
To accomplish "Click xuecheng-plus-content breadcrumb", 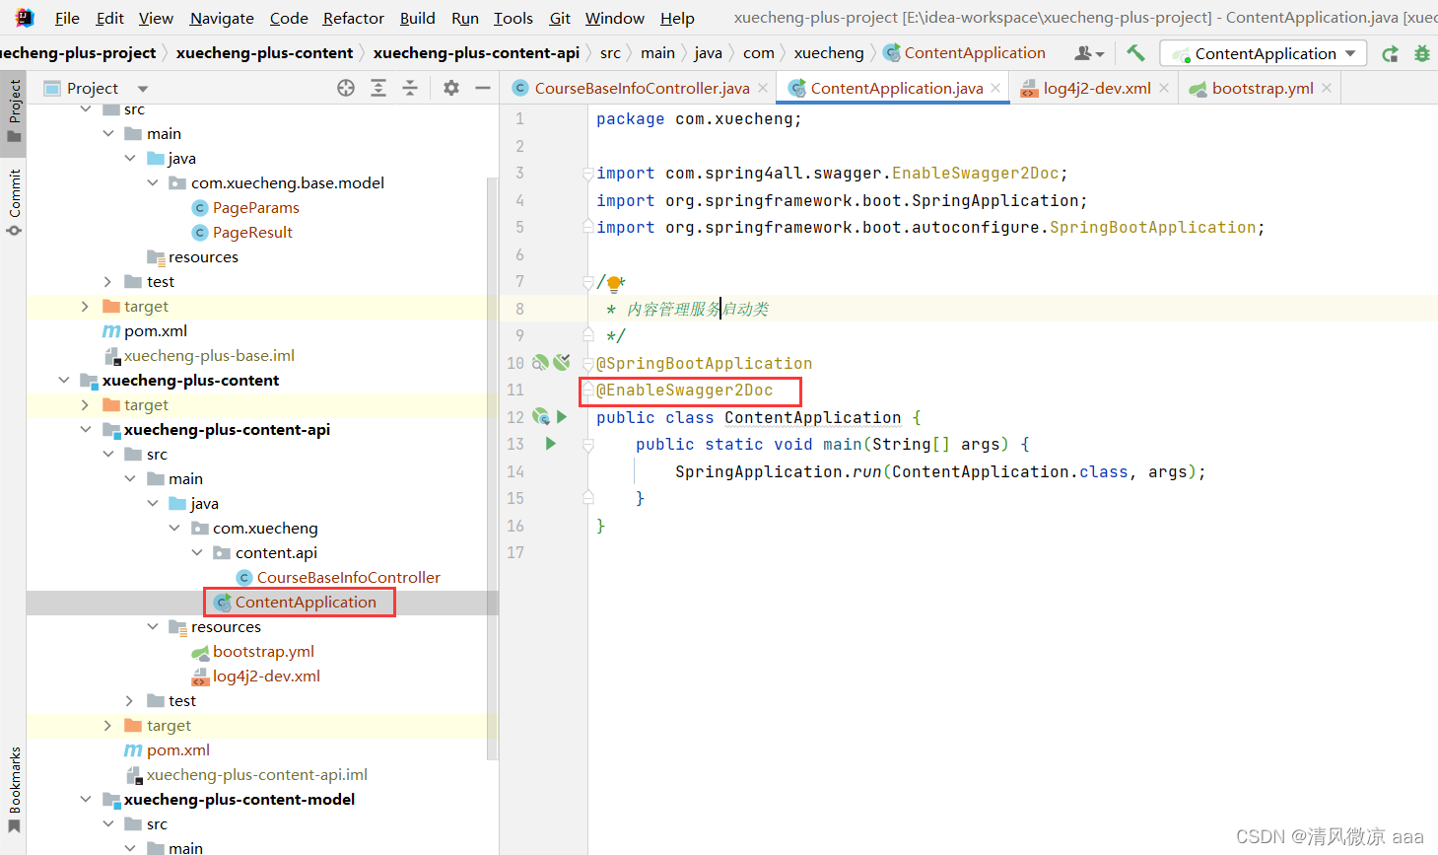I will [264, 52].
